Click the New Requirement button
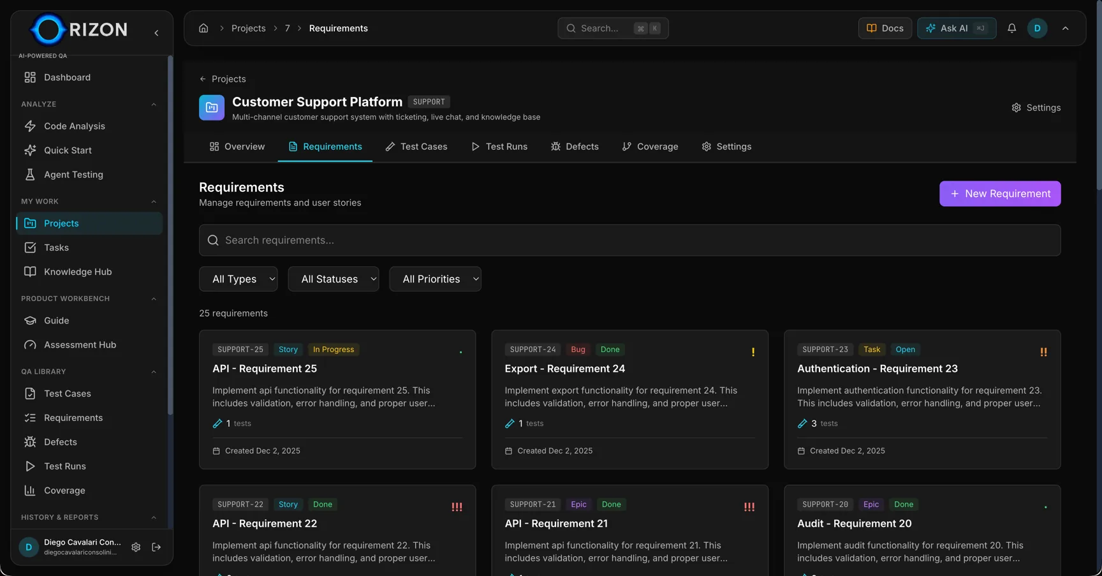 tap(999, 194)
